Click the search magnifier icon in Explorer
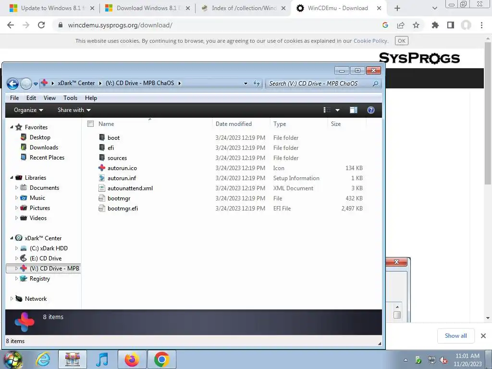The image size is (492, 369). (375, 84)
